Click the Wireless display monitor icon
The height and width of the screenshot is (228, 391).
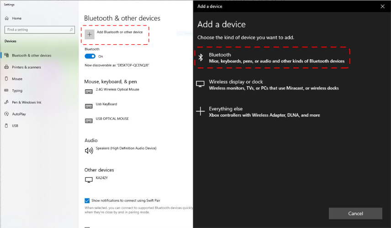pos(200,84)
